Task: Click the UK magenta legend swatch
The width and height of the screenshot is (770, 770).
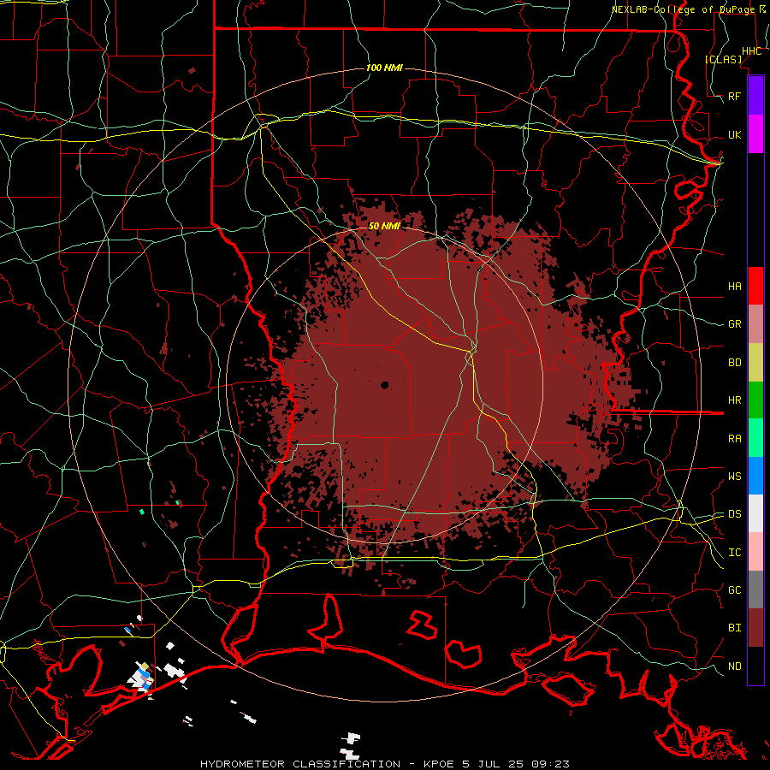Action: coord(755,134)
